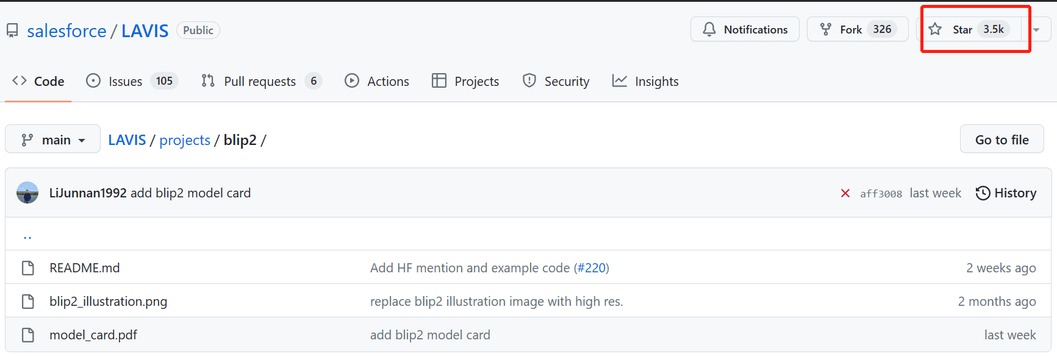Open the main branch selector dropdown
This screenshot has height=357, width=1057.
(52, 140)
